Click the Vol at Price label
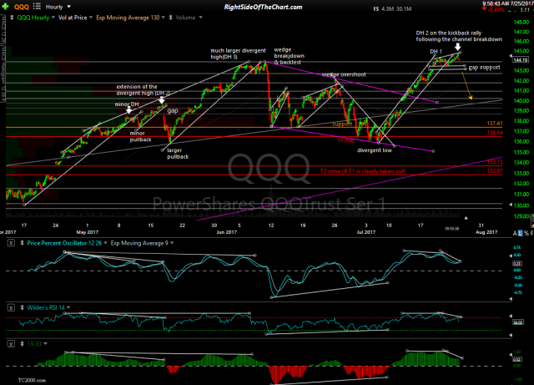Screen dimensions: 534x385 [73, 18]
